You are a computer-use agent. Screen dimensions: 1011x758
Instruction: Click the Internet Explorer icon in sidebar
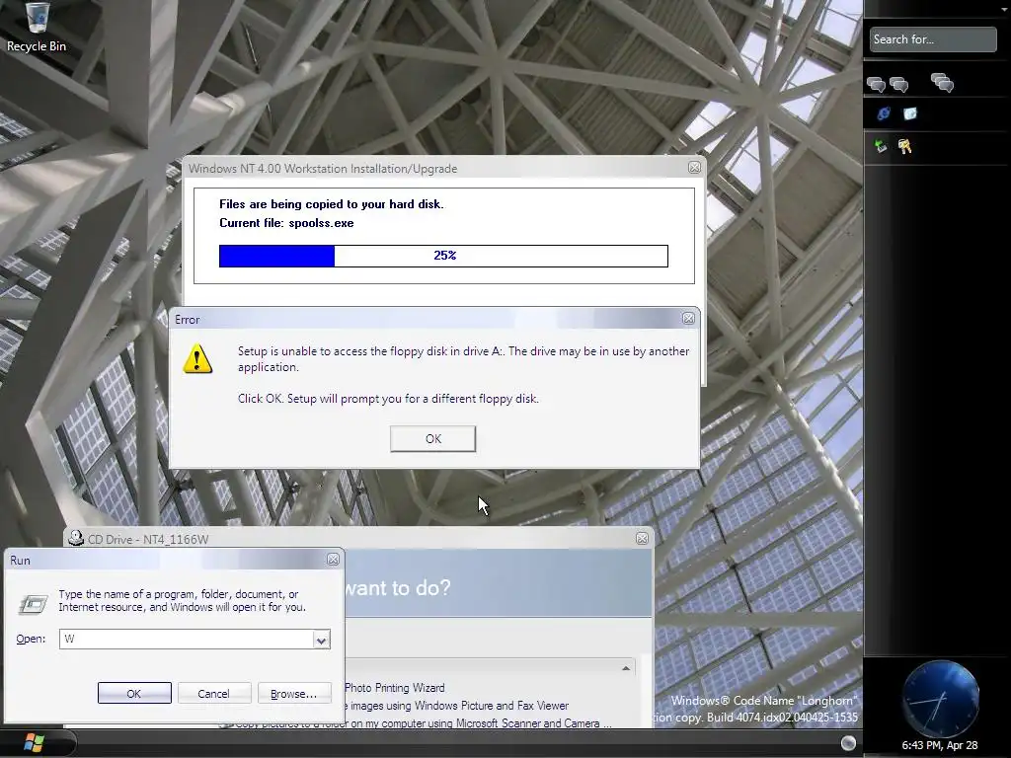(884, 114)
